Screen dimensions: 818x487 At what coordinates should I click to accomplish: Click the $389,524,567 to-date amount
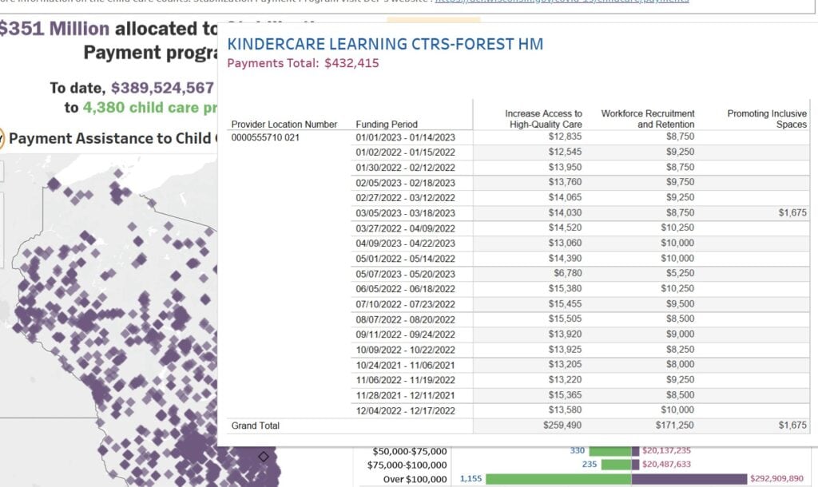162,88
